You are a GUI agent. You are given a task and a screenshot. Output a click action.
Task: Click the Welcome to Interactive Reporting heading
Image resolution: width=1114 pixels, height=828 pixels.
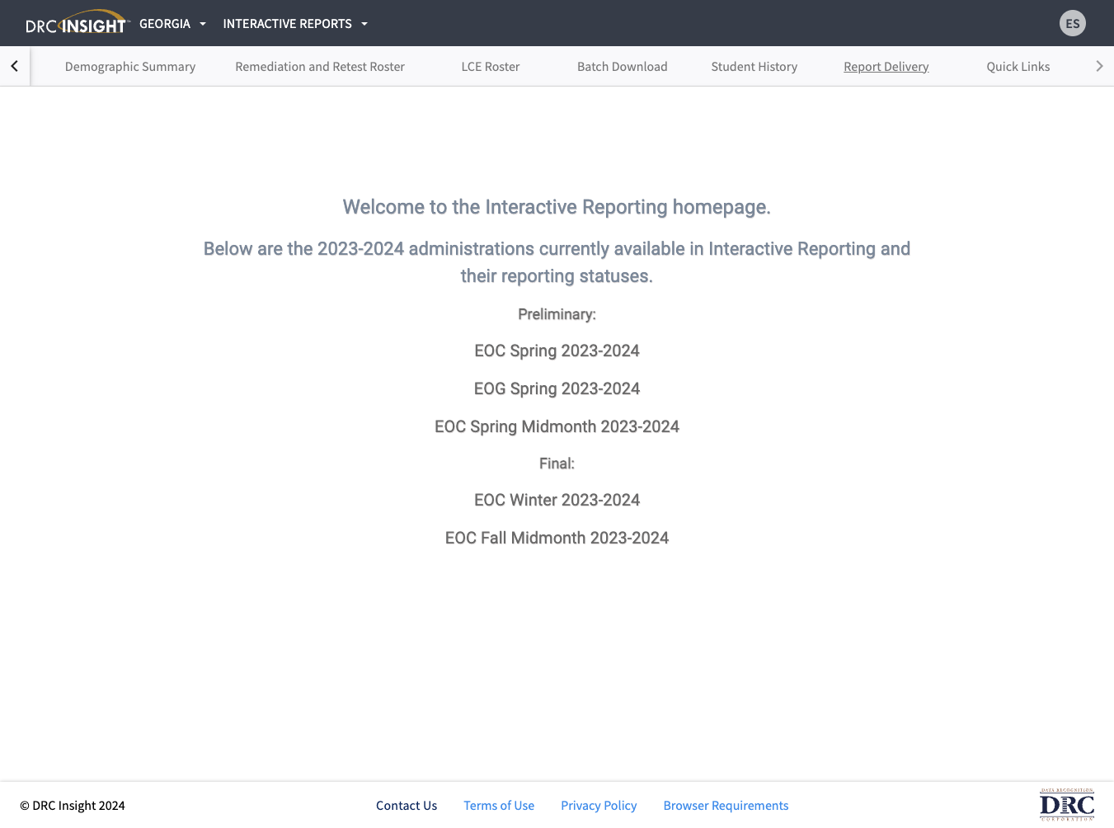[557, 207]
